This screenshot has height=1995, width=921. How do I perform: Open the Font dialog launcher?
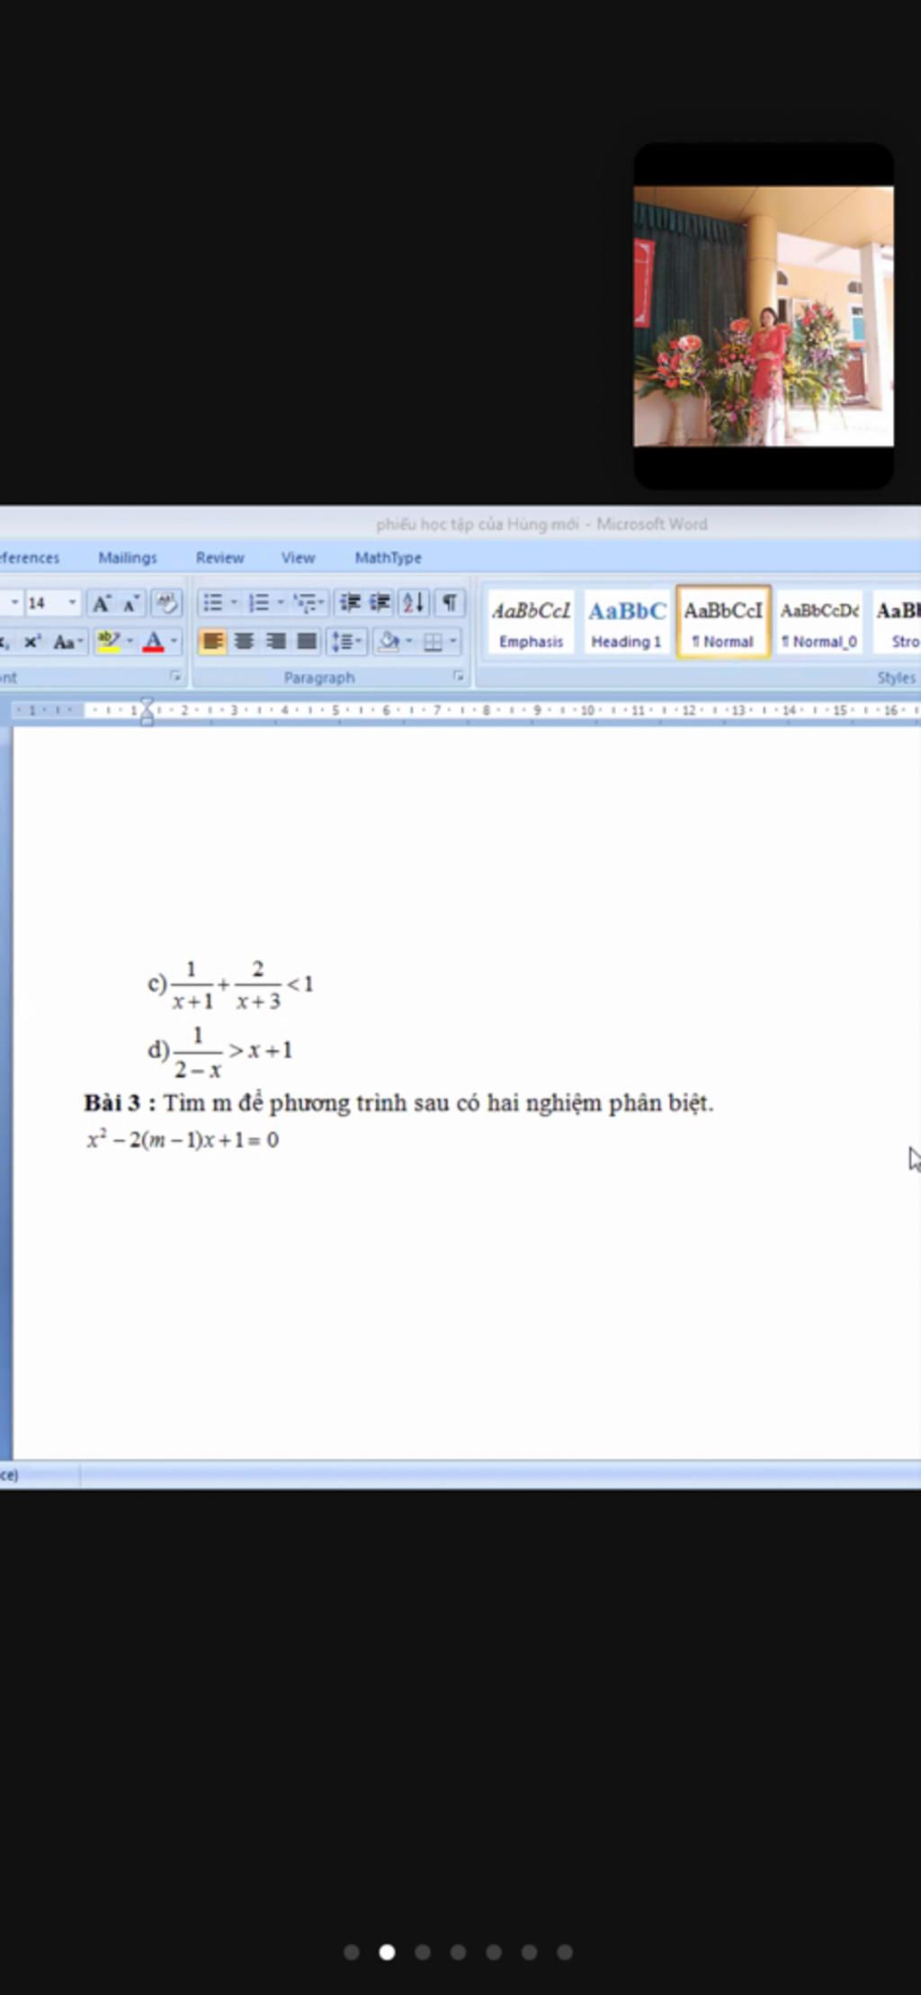pyautogui.click(x=175, y=677)
